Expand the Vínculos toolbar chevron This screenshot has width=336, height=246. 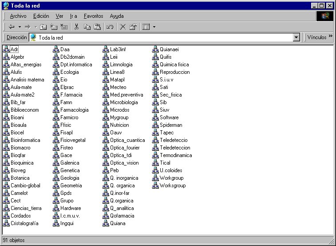click(331, 36)
